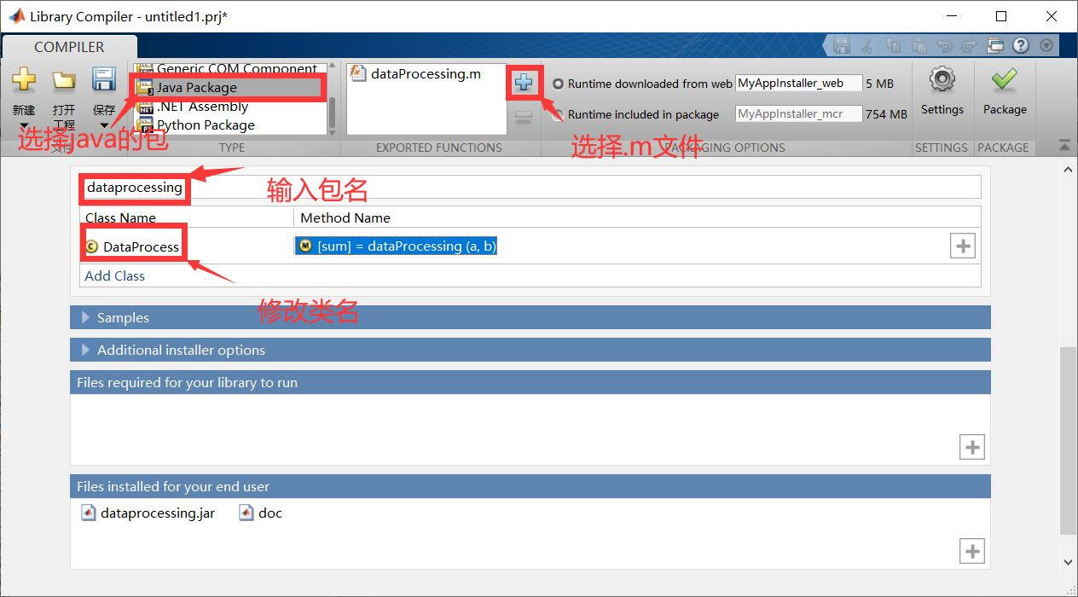Click quick-access Save icon

[842, 46]
